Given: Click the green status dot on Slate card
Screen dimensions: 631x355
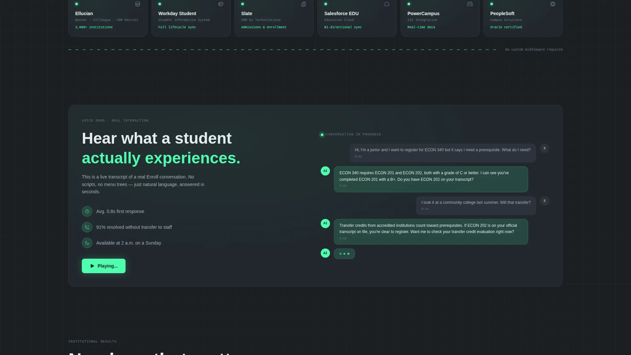Looking at the screenshot, I should click(x=243, y=4).
